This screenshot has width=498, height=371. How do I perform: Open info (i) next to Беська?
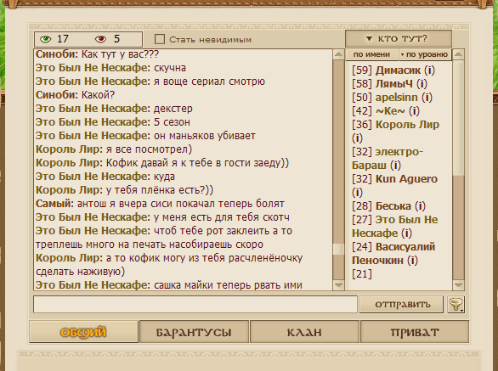[420, 206]
